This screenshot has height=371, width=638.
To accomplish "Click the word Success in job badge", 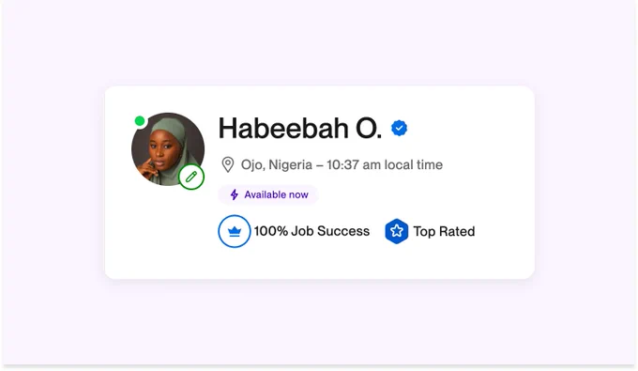I will tap(343, 231).
